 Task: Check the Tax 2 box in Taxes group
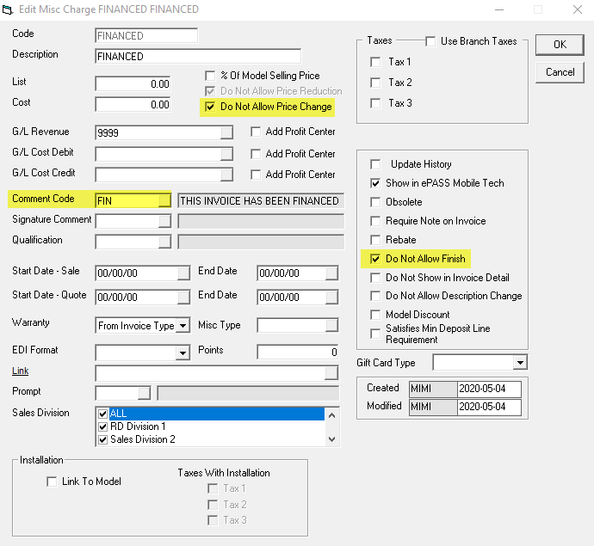pos(375,83)
